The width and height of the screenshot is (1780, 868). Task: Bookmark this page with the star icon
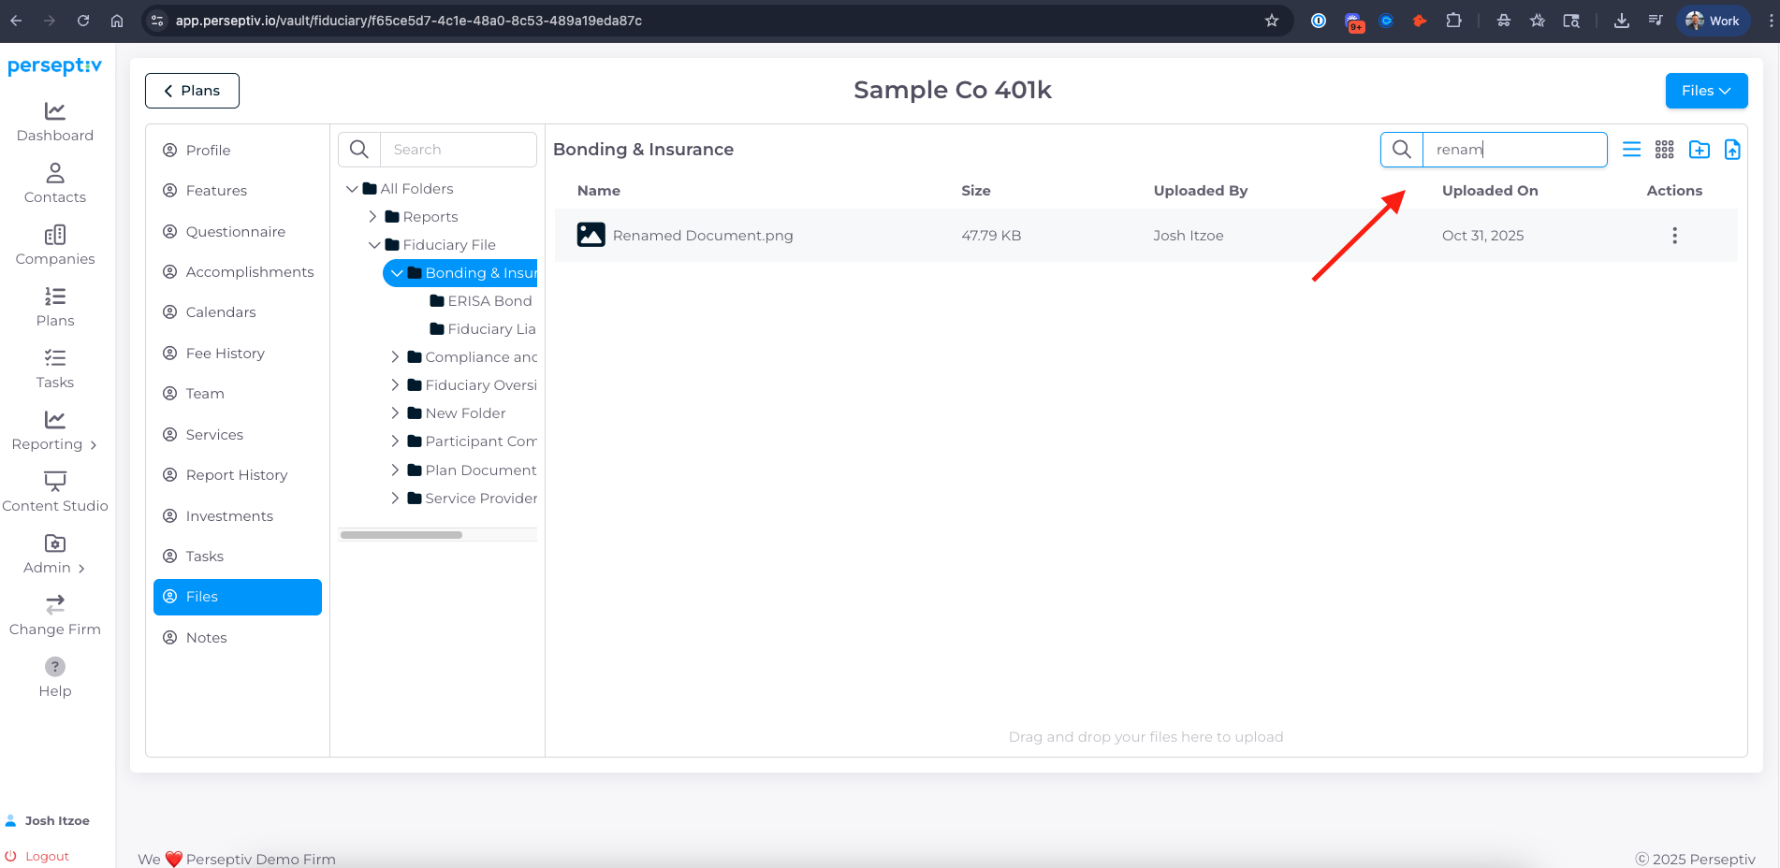point(1272,21)
